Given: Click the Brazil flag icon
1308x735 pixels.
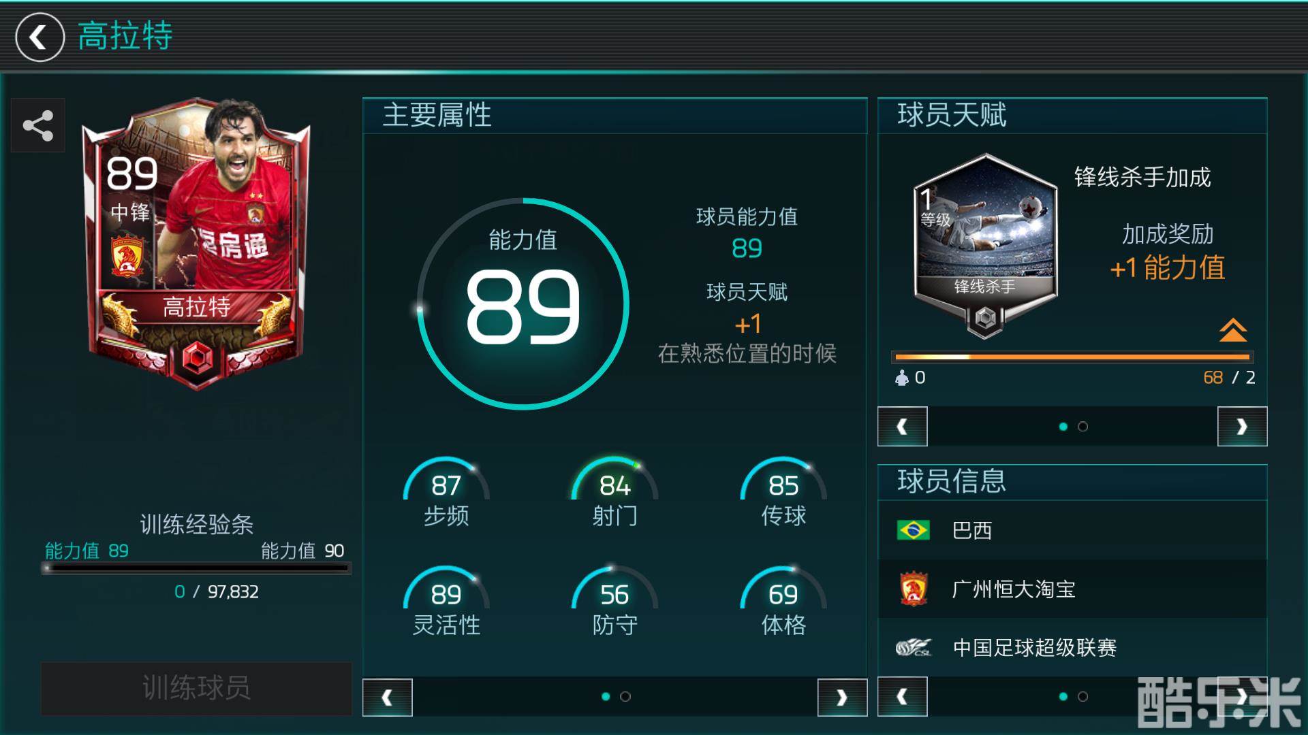Looking at the screenshot, I should coord(913,530).
